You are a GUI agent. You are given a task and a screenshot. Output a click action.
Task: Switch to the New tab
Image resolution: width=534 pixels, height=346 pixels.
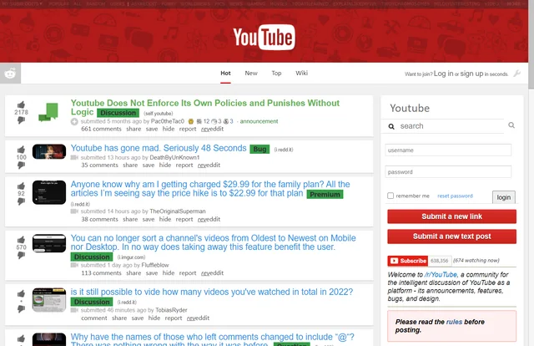251,73
